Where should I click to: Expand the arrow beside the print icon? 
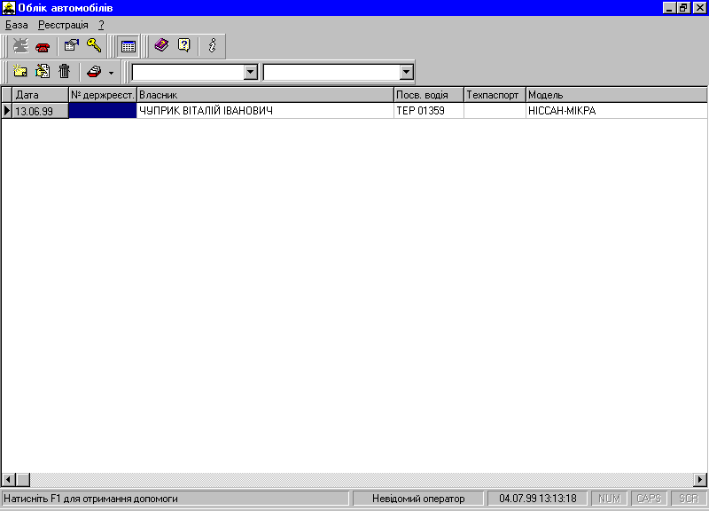[111, 73]
